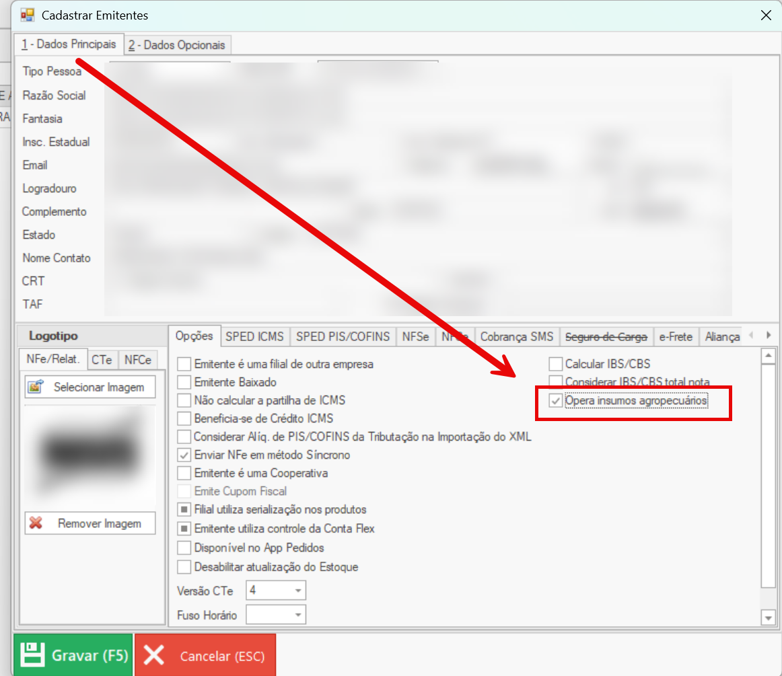This screenshot has height=676, width=782.
Task: Select the Opções tab
Action: (194, 336)
